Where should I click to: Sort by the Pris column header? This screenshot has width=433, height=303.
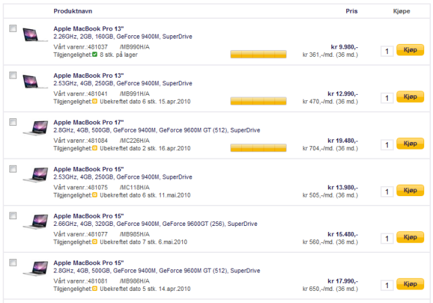(352, 11)
